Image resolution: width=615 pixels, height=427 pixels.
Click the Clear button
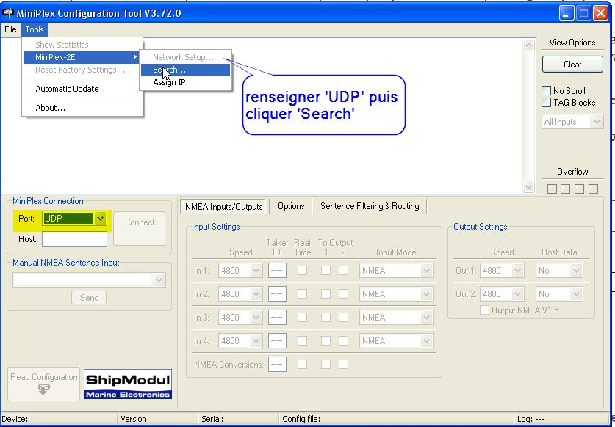pos(572,65)
